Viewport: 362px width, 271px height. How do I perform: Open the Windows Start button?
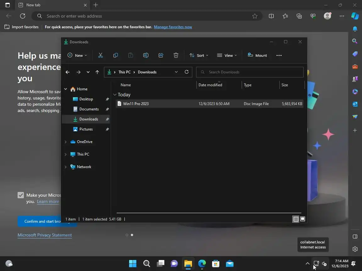pos(133,263)
